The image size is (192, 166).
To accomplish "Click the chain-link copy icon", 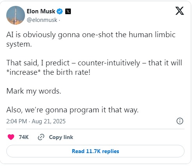I will click(x=41, y=137).
